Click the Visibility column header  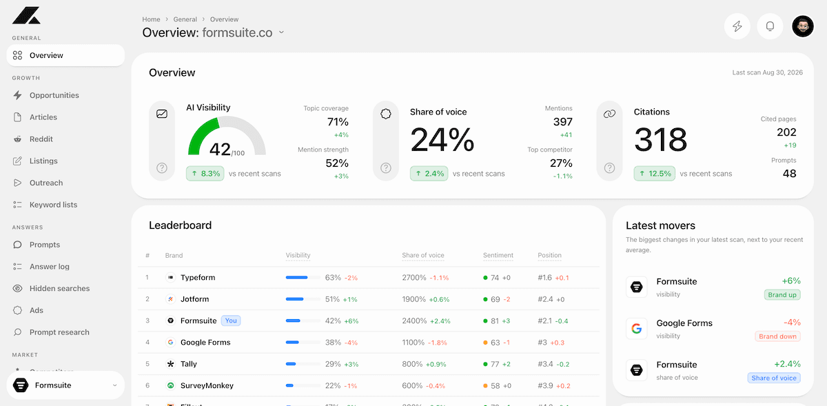[298, 256]
